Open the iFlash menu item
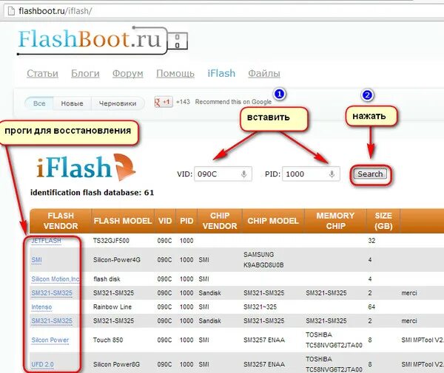 [x=221, y=73]
